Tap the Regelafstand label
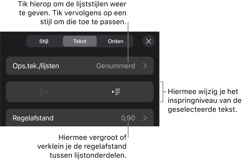This screenshot has height=162, width=244. click(x=33, y=118)
